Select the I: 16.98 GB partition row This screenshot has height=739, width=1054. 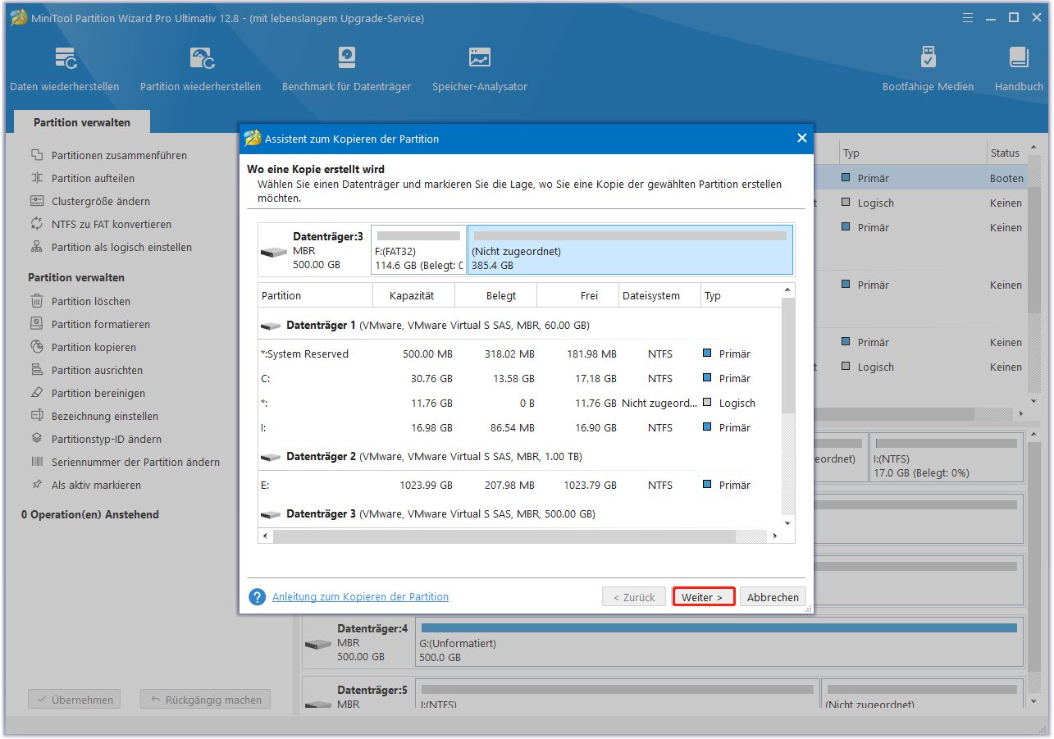click(520, 427)
